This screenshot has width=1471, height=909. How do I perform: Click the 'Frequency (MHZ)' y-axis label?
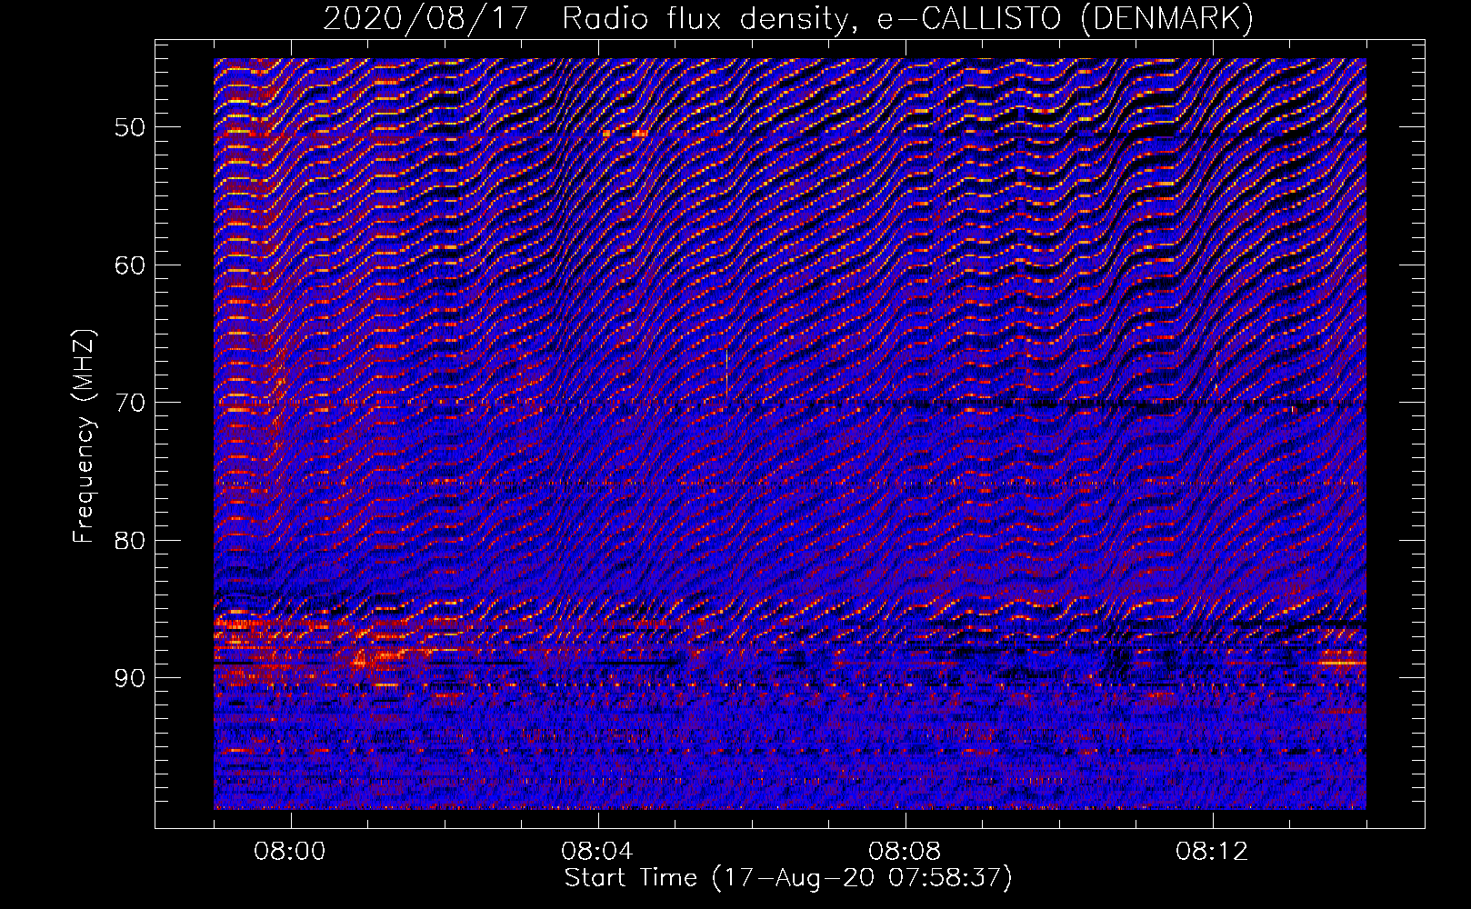coord(83,436)
